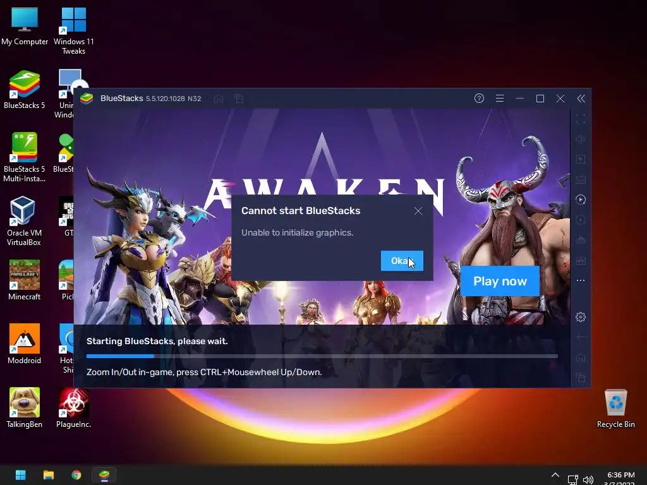Click the home icon at sidebar bottom

[581, 357]
